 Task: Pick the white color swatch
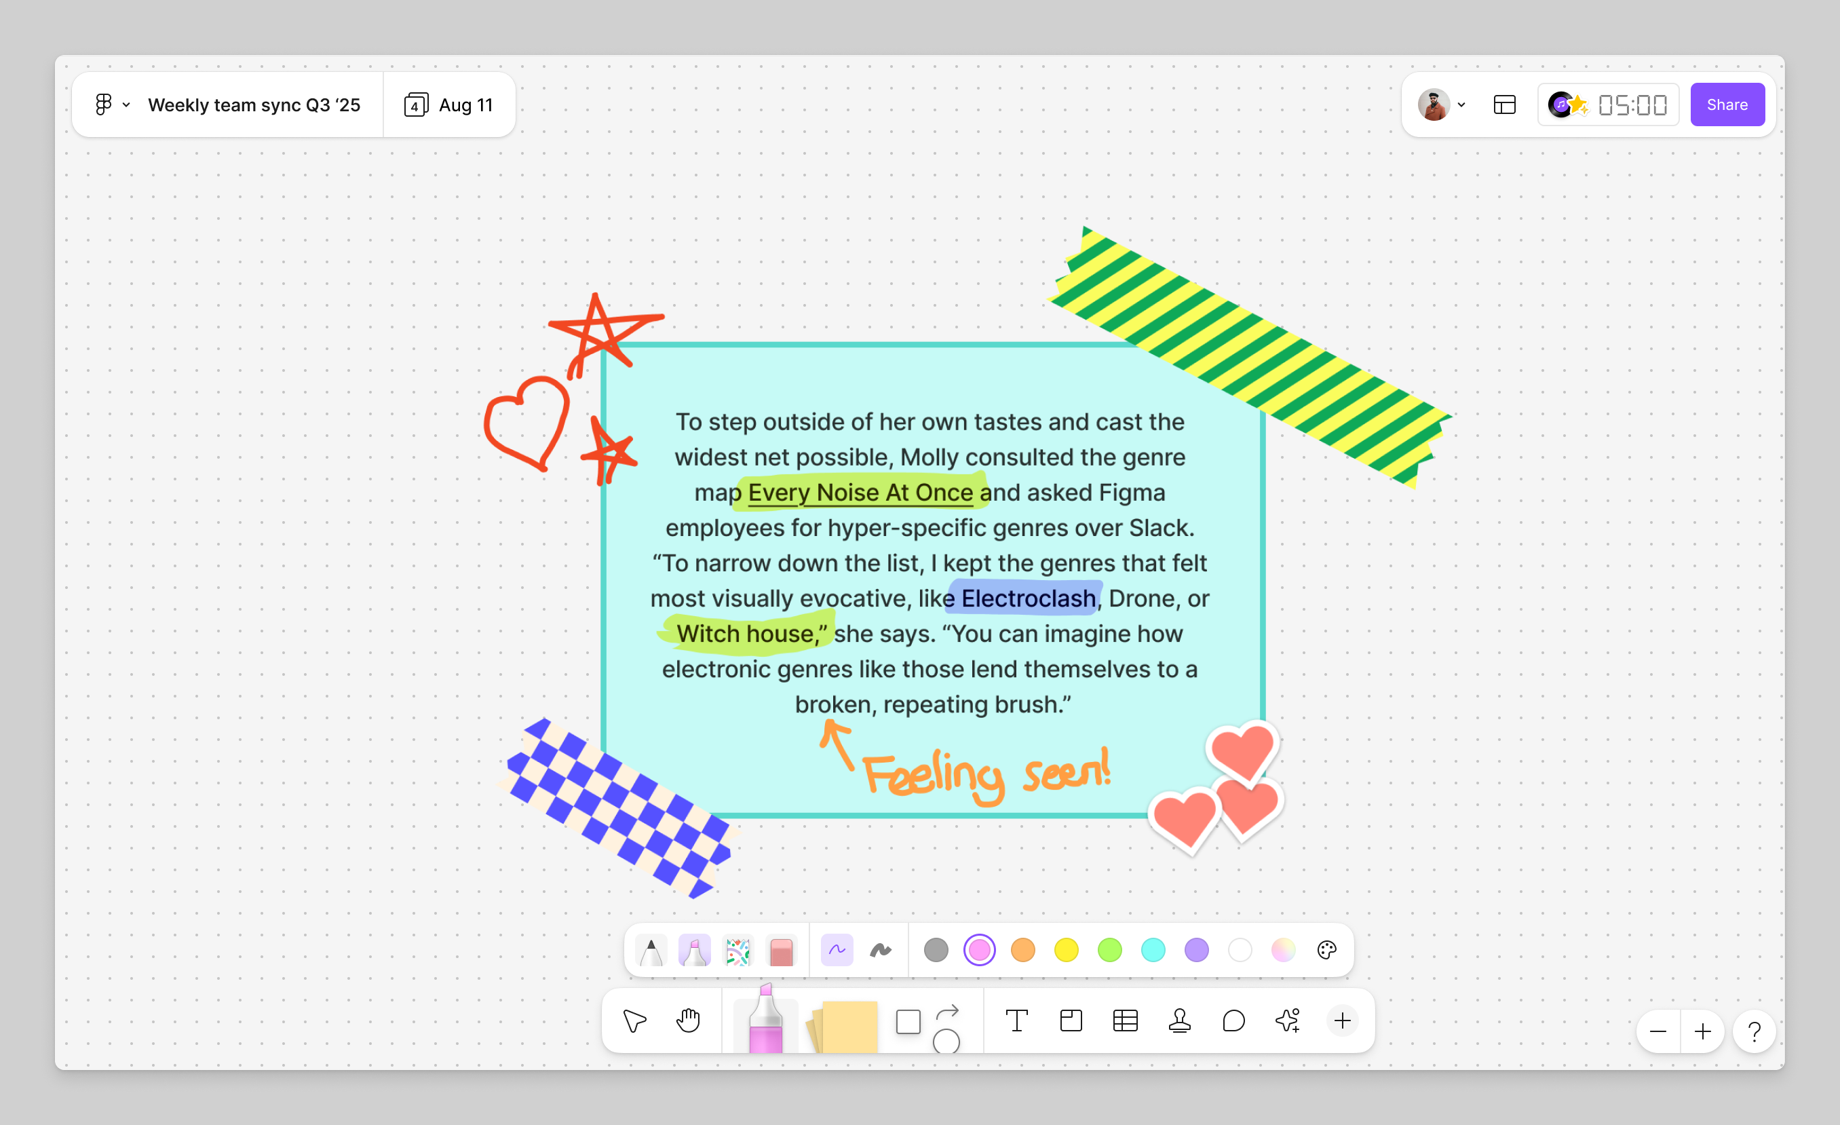click(x=1240, y=949)
